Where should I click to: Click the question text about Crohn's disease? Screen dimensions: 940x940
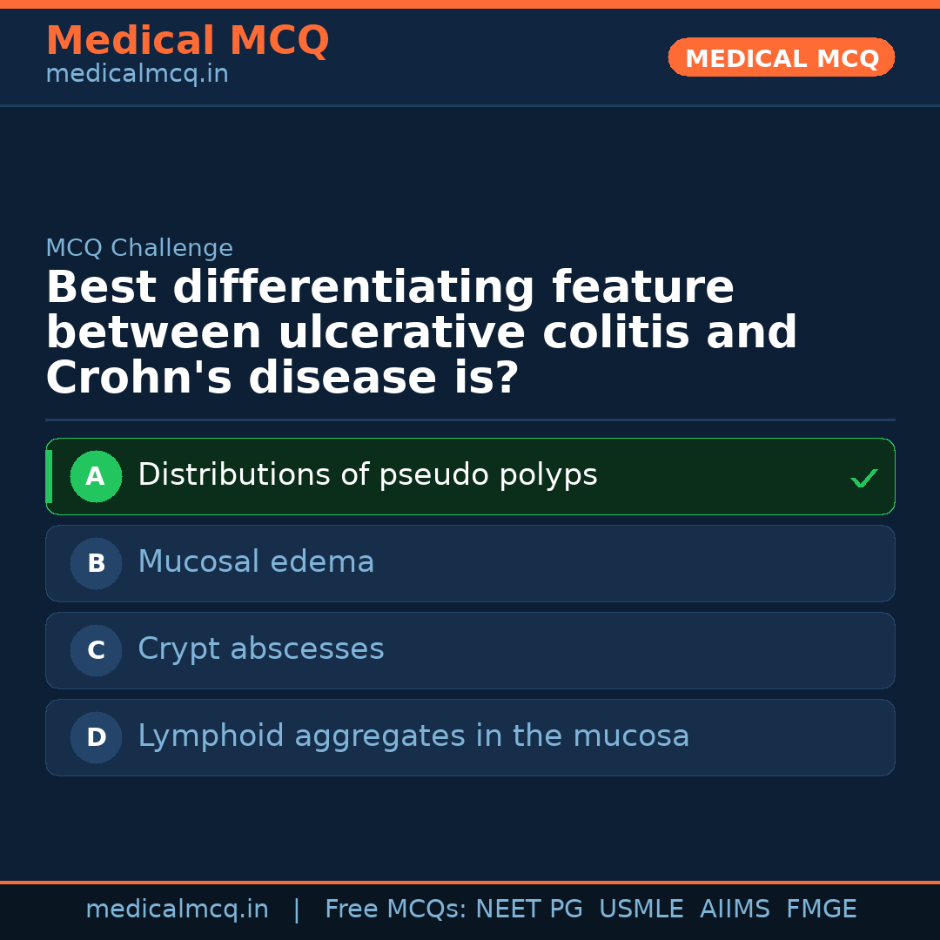(x=421, y=333)
